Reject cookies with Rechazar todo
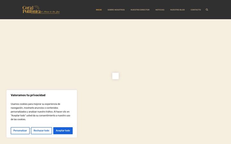The height and width of the screenshot is (144, 231). pos(41,131)
